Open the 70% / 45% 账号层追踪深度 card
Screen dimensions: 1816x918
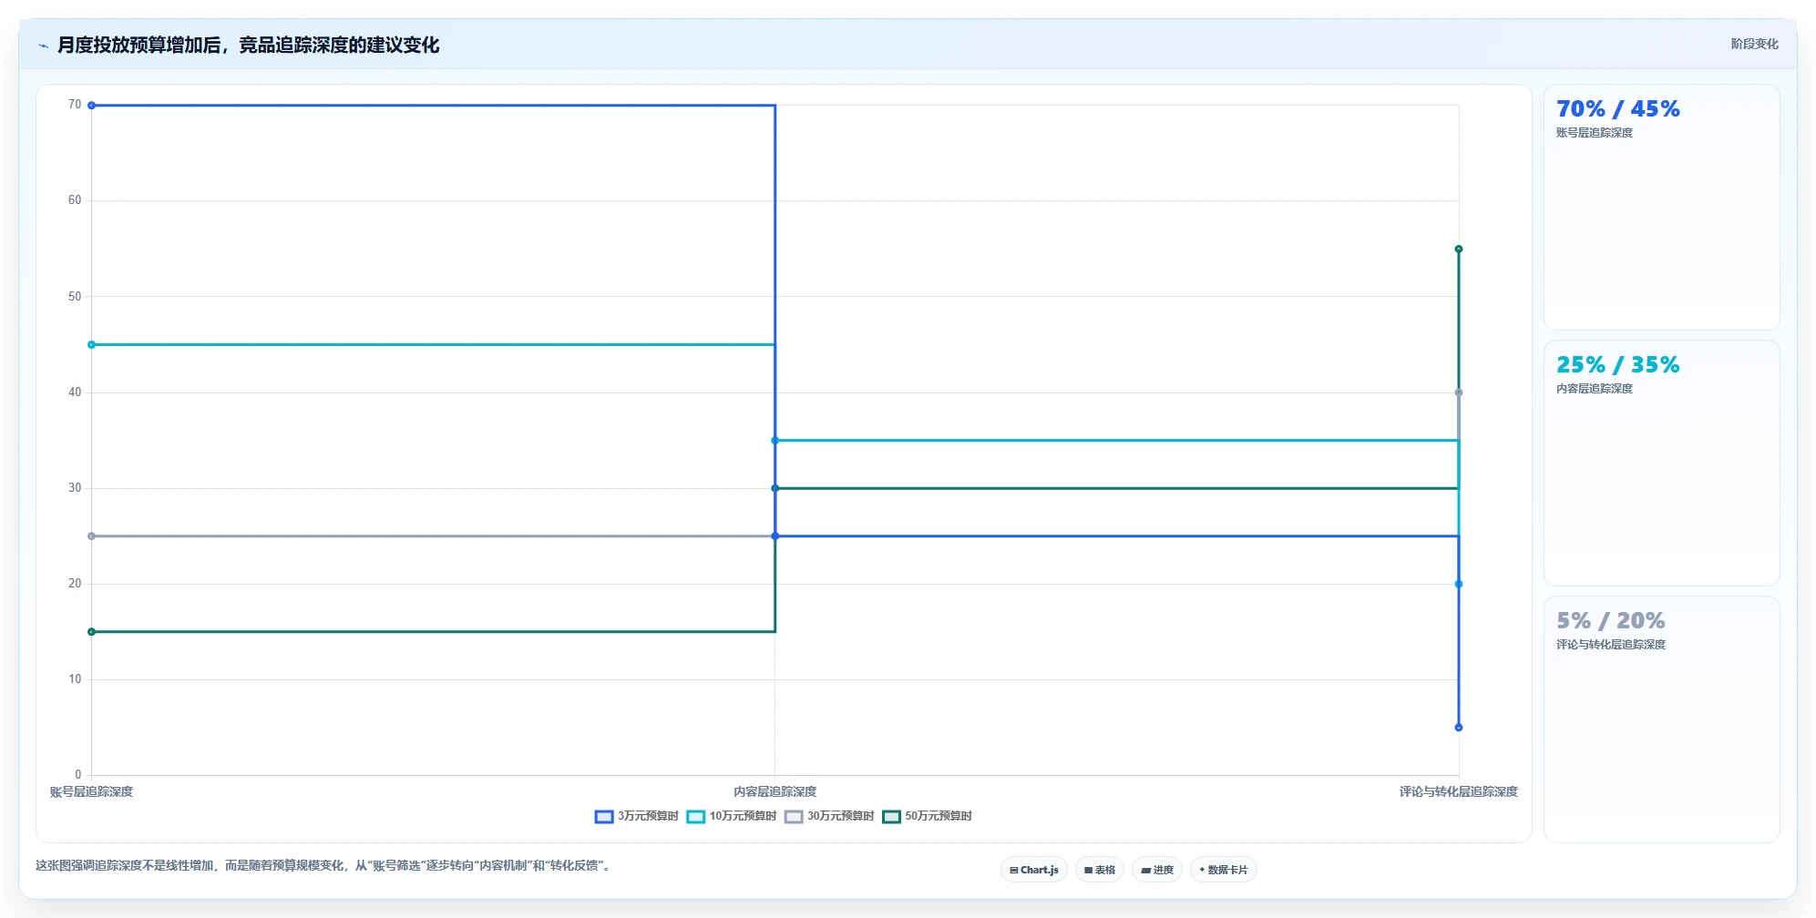point(1661,208)
